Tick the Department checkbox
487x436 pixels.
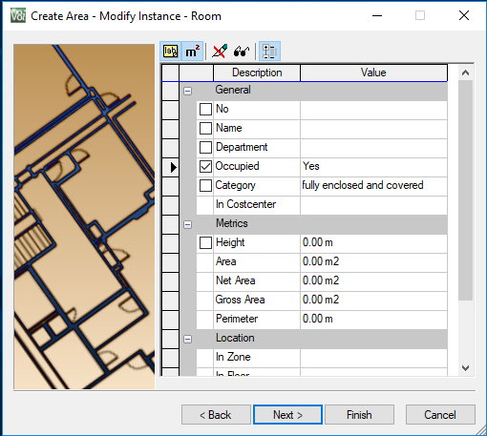click(205, 147)
